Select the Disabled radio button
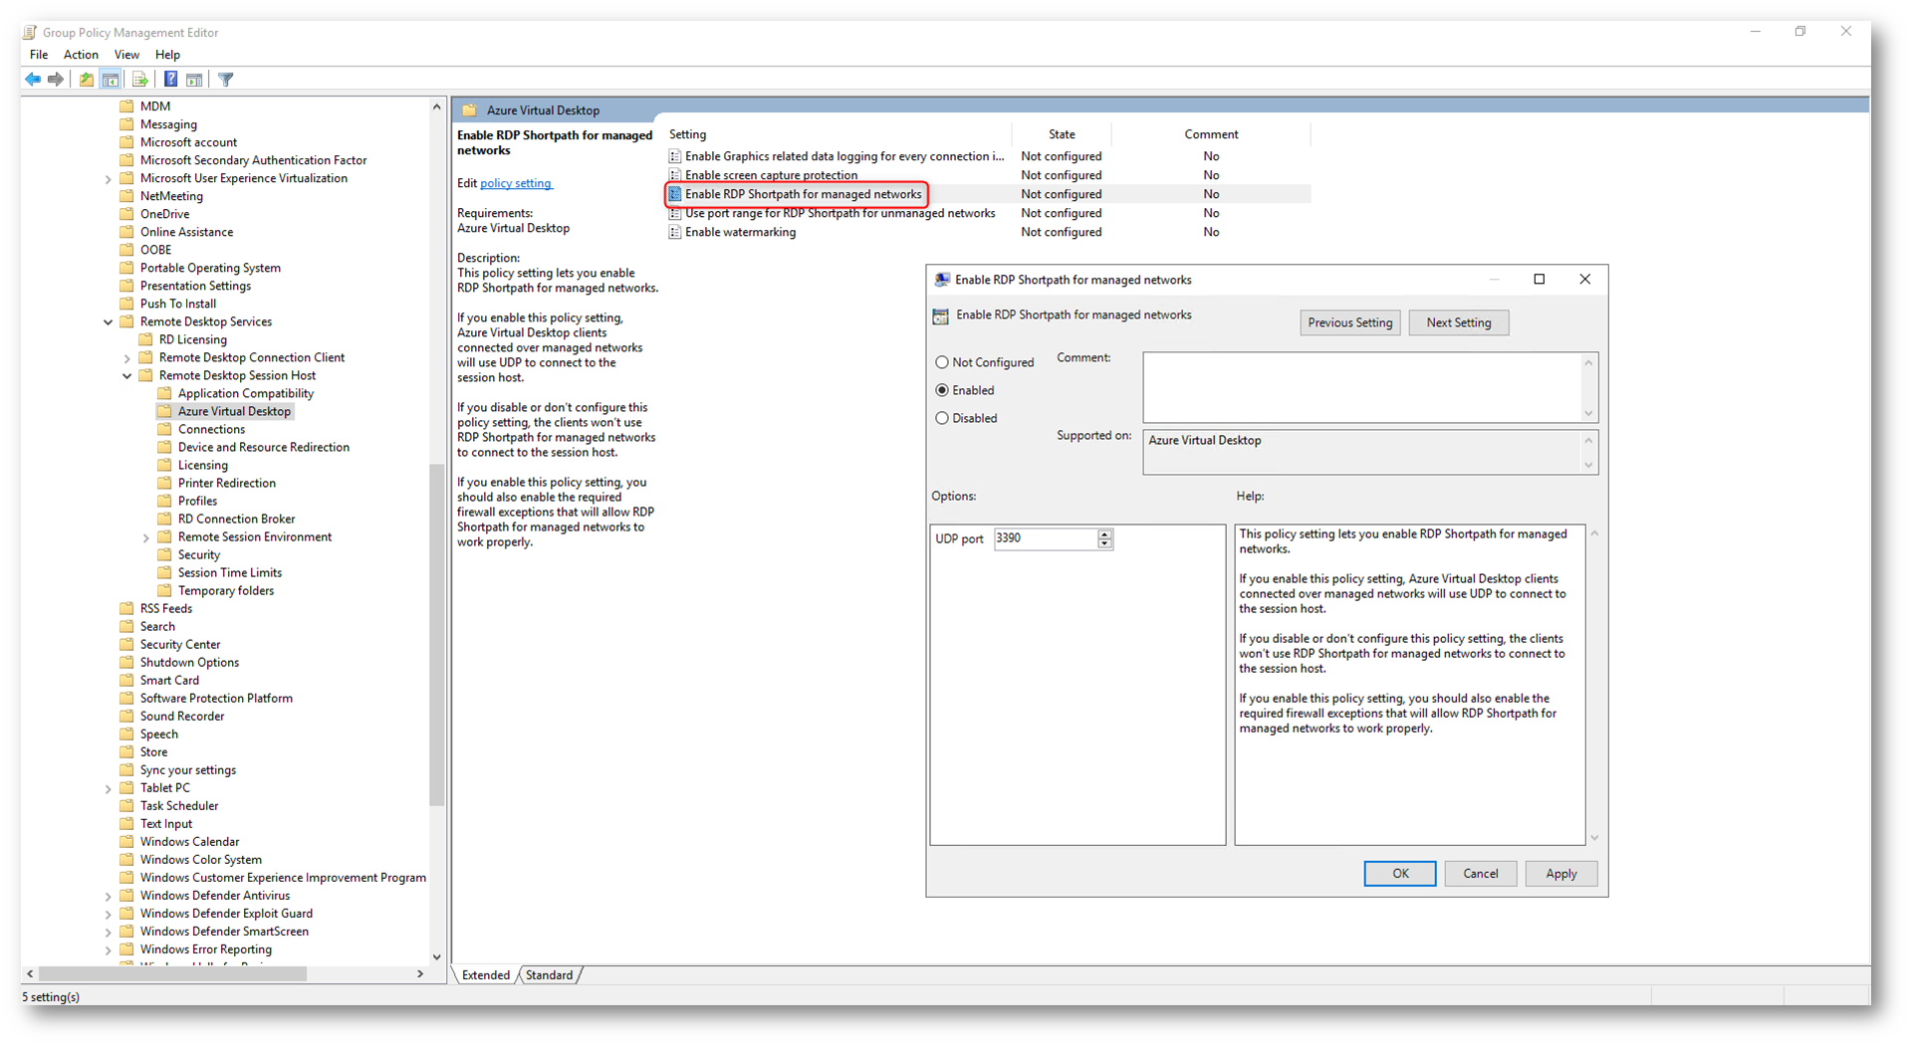The width and height of the screenshot is (1913, 1047). tap(942, 419)
